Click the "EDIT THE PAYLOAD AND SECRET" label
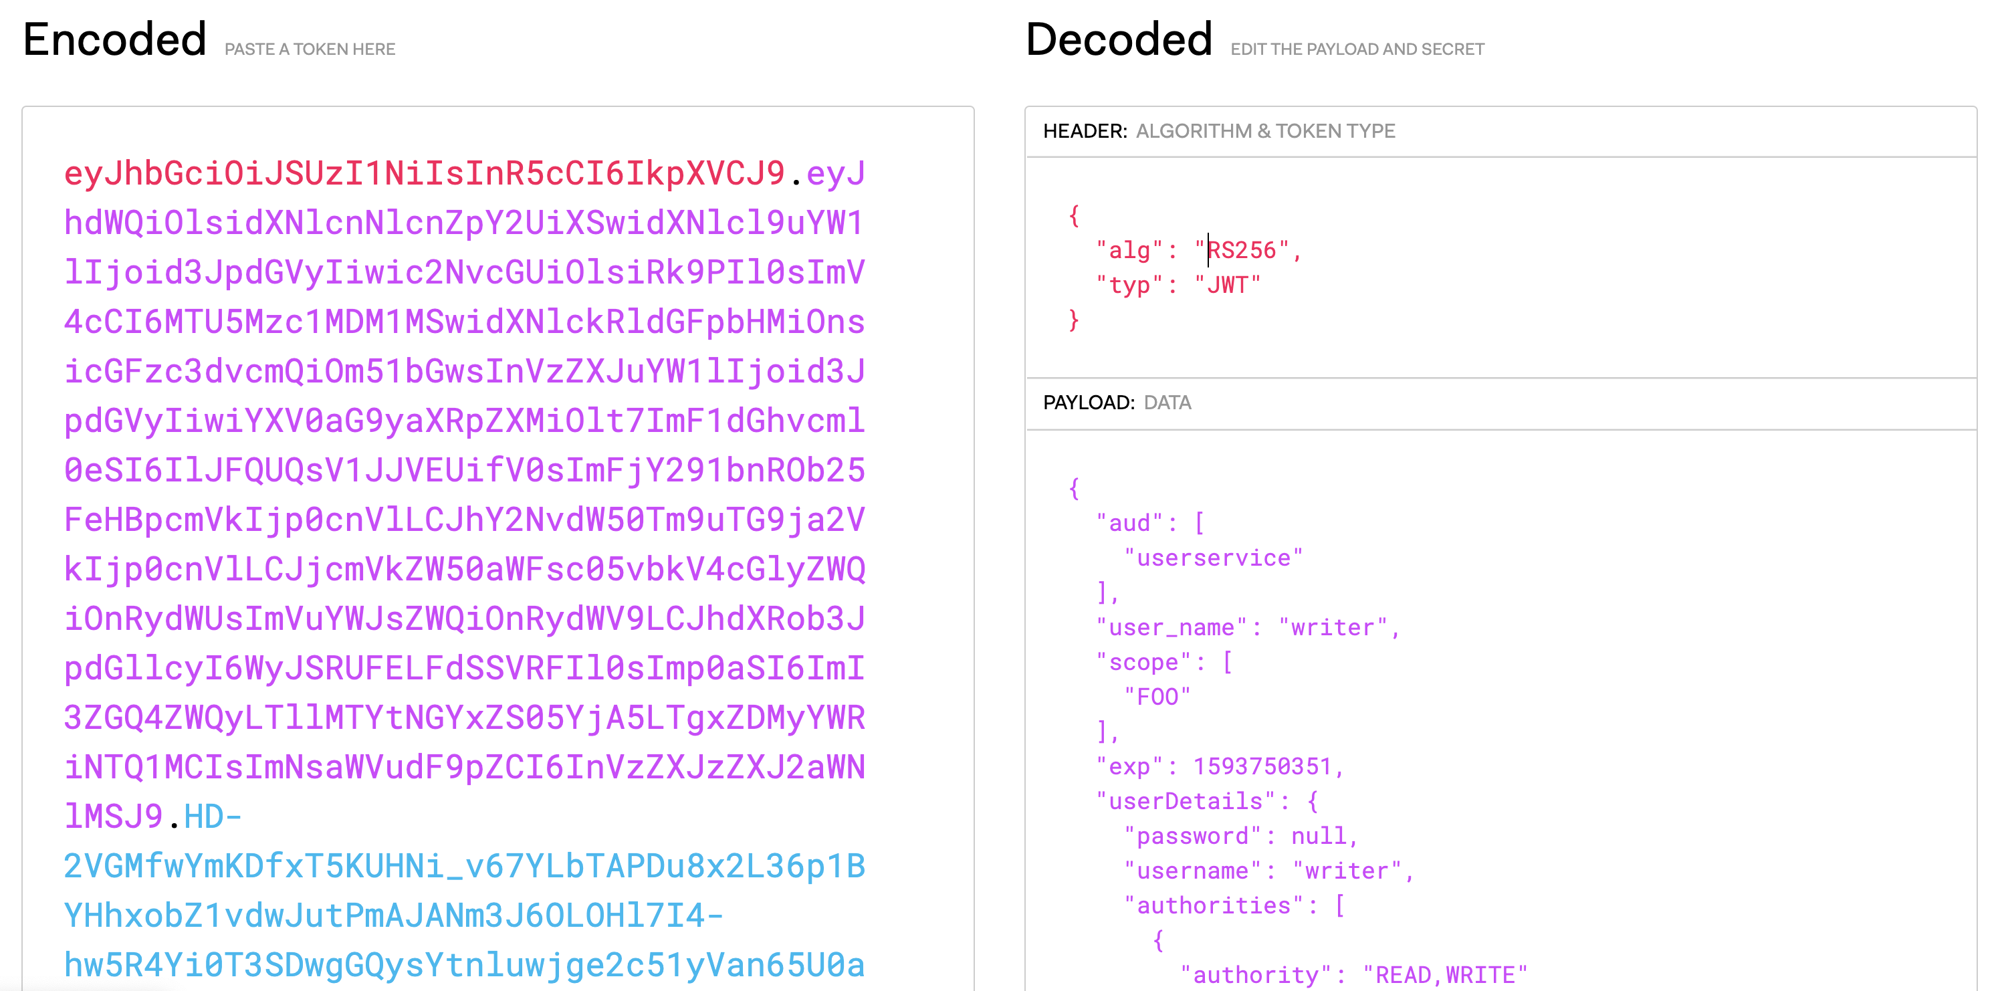The width and height of the screenshot is (2010, 991). coord(1357,49)
